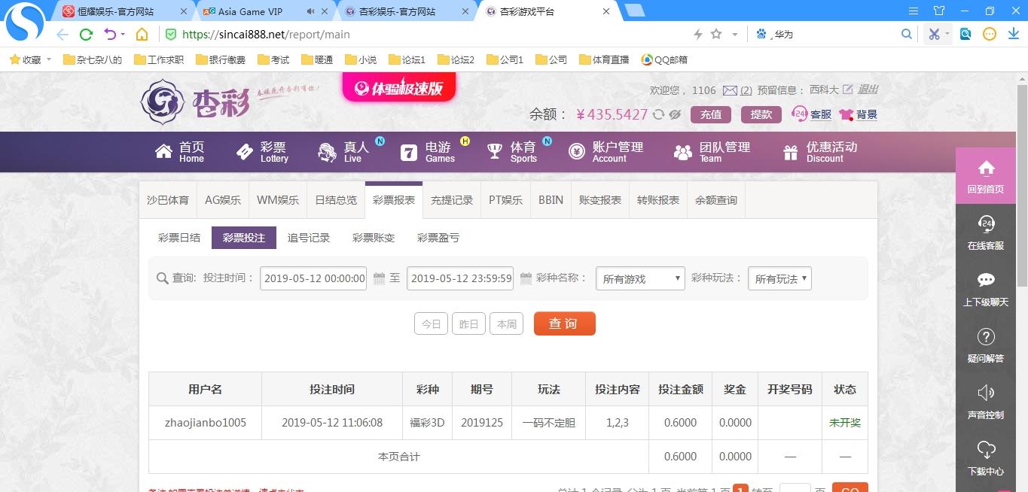The image size is (1028, 492).
Task: Toggle 声音控制 sound control
Action: coord(986,402)
